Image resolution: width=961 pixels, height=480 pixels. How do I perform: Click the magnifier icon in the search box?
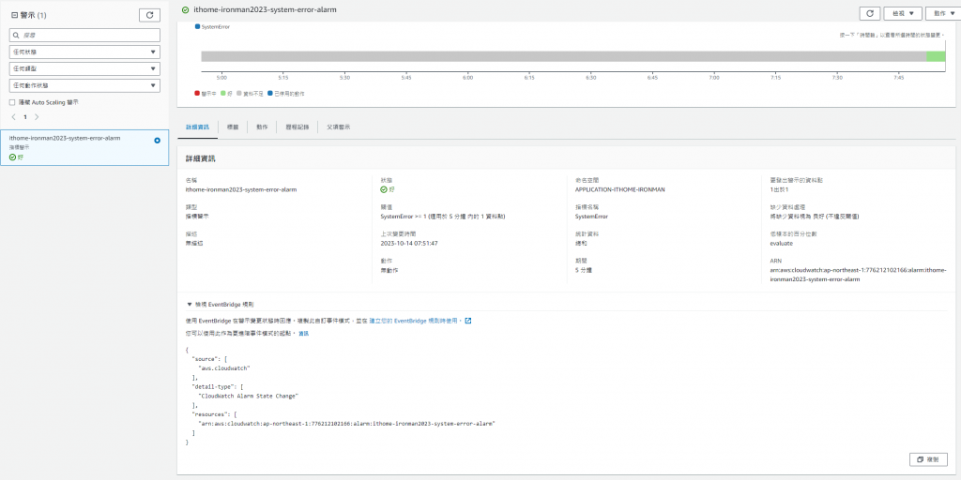click(17, 36)
